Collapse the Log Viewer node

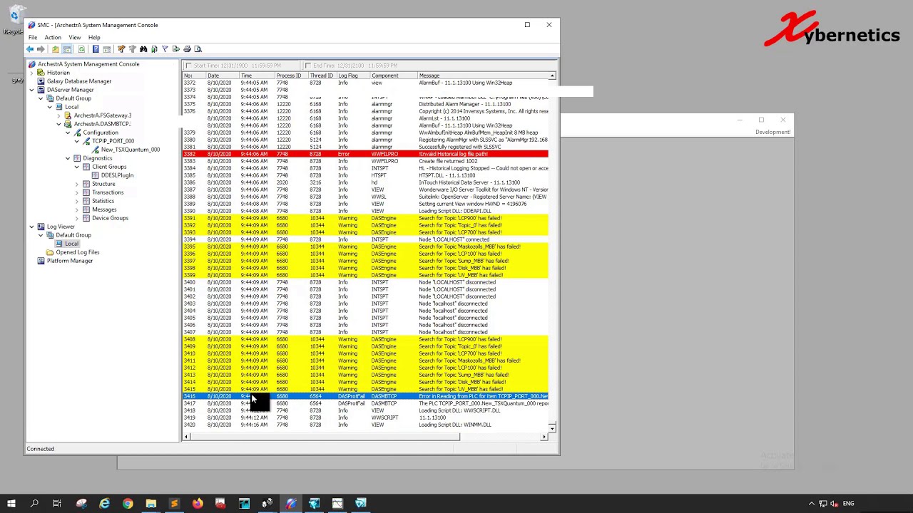[x=31, y=227]
